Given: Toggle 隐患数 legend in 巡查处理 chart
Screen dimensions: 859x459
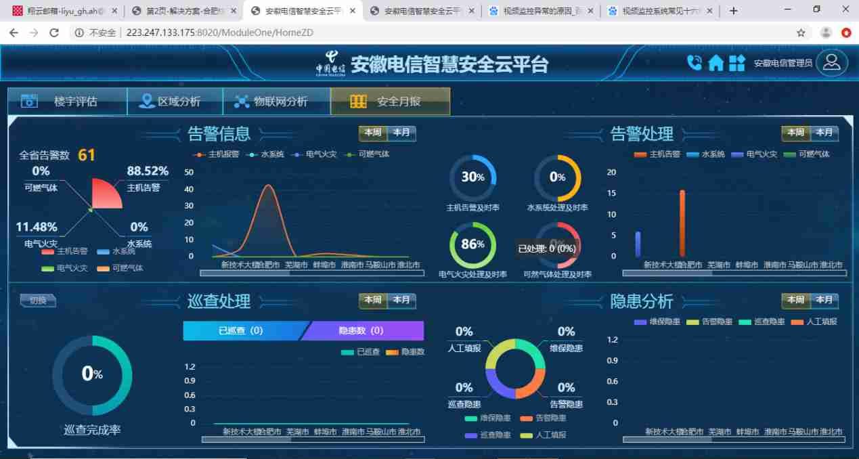Looking at the screenshot, I should click(405, 352).
